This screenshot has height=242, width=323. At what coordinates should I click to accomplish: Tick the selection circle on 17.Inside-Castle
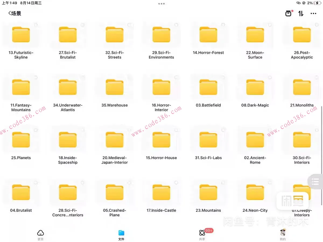tap(176, 183)
